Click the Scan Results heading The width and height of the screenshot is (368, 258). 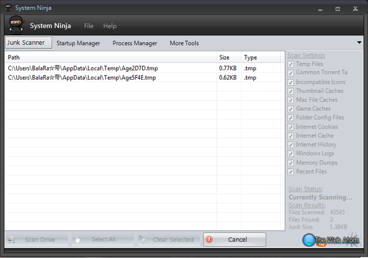307,205
